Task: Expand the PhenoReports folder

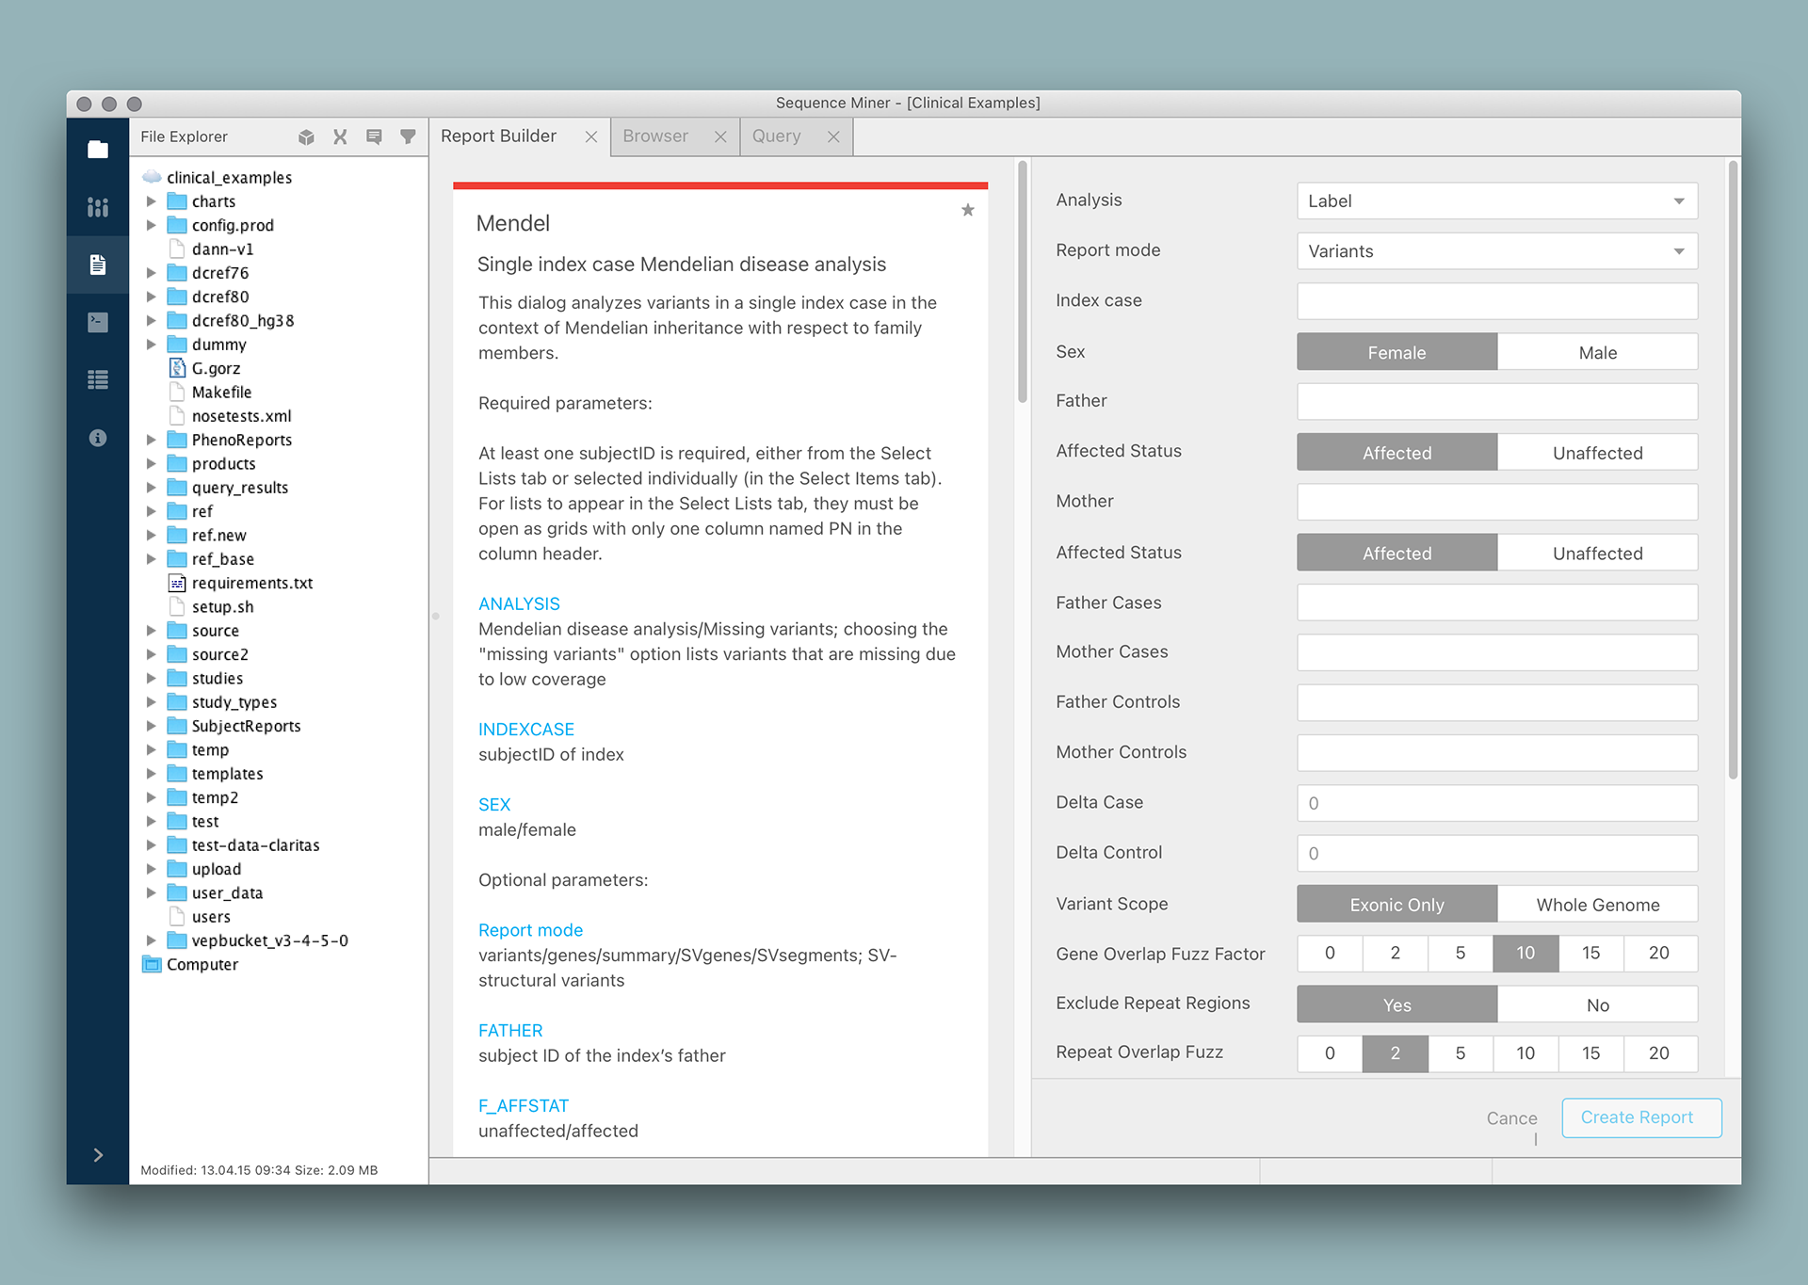Action: [151, 440]
